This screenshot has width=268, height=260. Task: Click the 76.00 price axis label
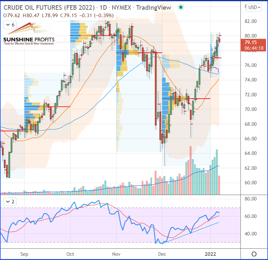pyautogui.click(x=251, y=65)
